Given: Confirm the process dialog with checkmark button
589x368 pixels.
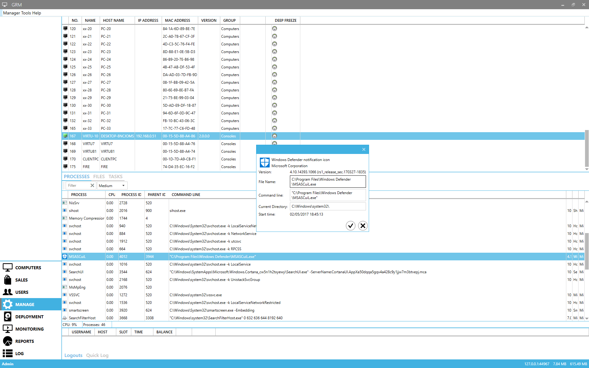Looking at the screenshot, I should [350, 226].
